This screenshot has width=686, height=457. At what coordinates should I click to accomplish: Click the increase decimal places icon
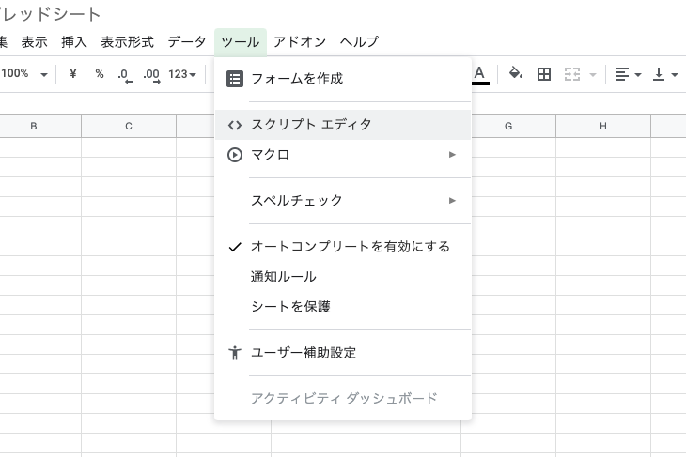151,74
